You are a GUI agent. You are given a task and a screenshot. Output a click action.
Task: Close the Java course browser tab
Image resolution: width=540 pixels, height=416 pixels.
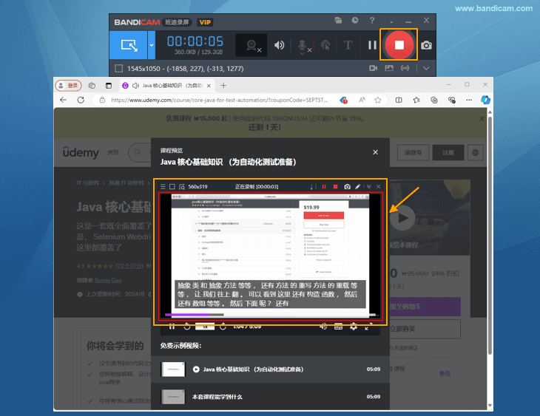tap(209, 86)
